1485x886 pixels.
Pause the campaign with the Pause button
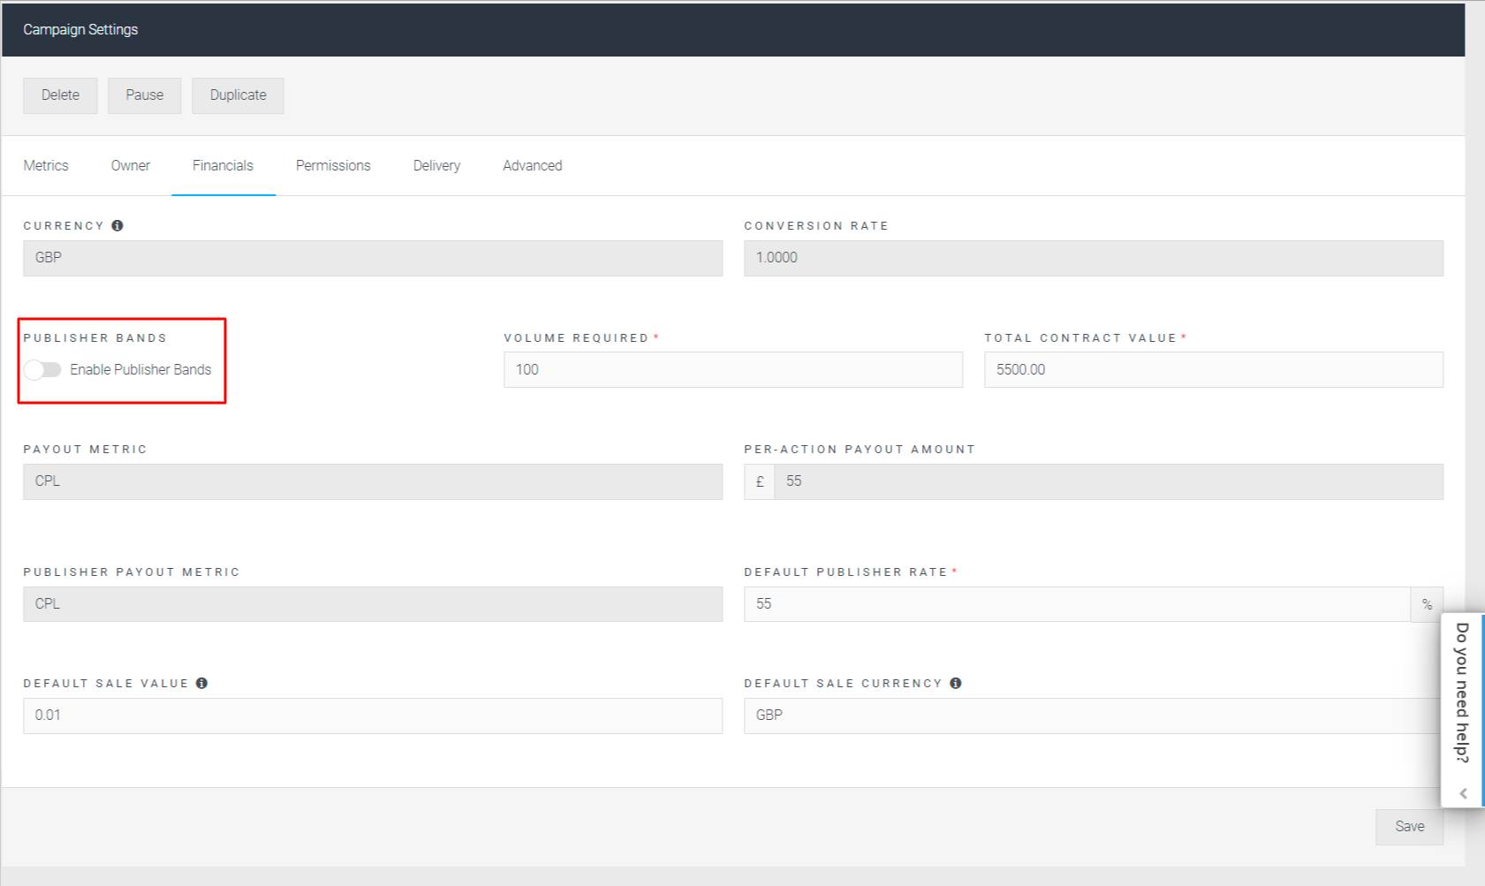pos(144,95)
